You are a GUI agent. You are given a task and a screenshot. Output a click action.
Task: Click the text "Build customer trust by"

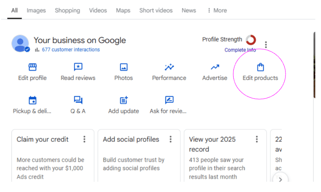tap(134, 160)
